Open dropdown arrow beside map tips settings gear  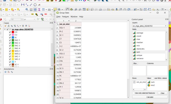point(62,10)
